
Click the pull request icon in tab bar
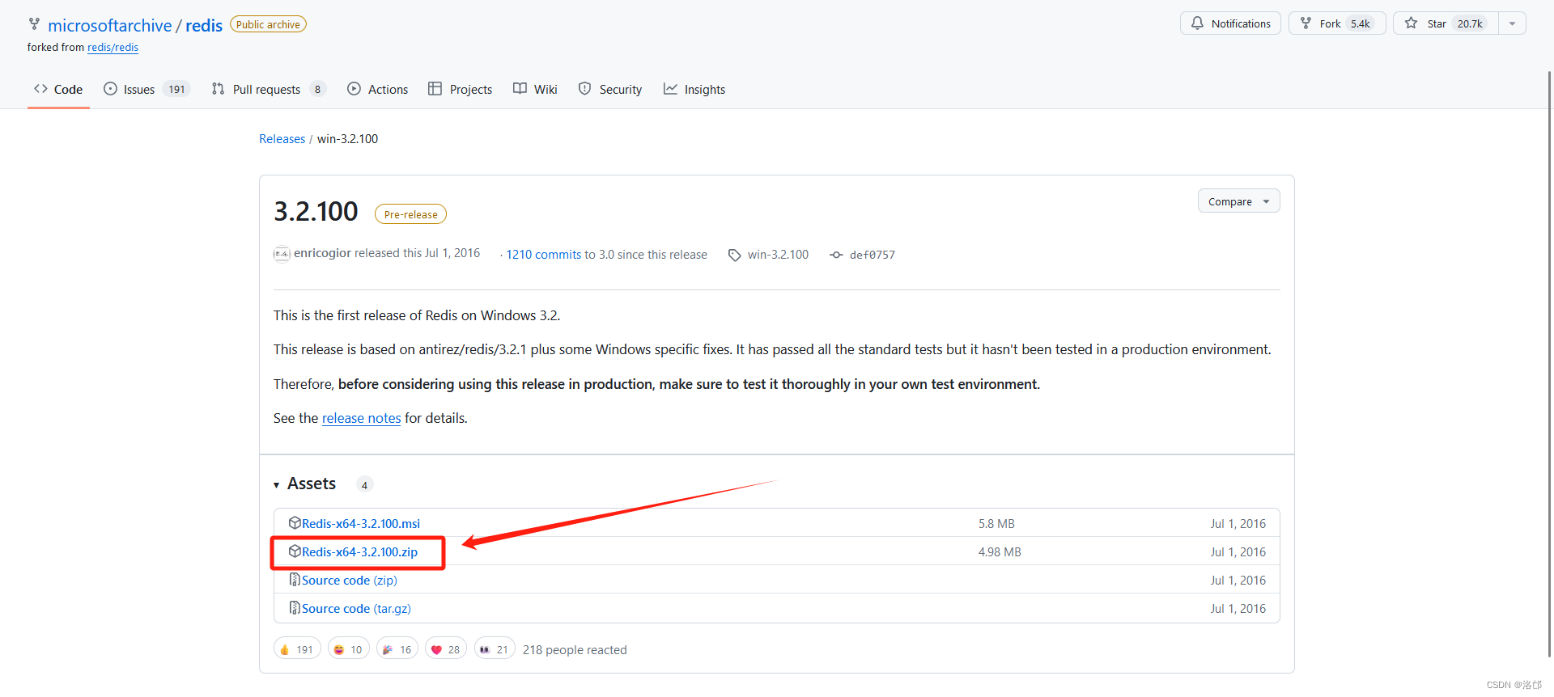click(218, 89)
